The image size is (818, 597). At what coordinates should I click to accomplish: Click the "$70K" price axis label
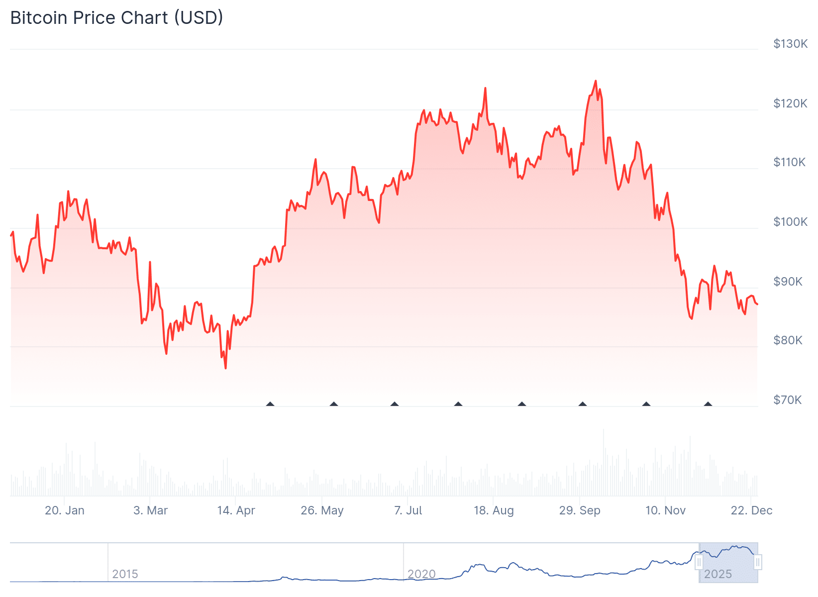pos(788,400)
